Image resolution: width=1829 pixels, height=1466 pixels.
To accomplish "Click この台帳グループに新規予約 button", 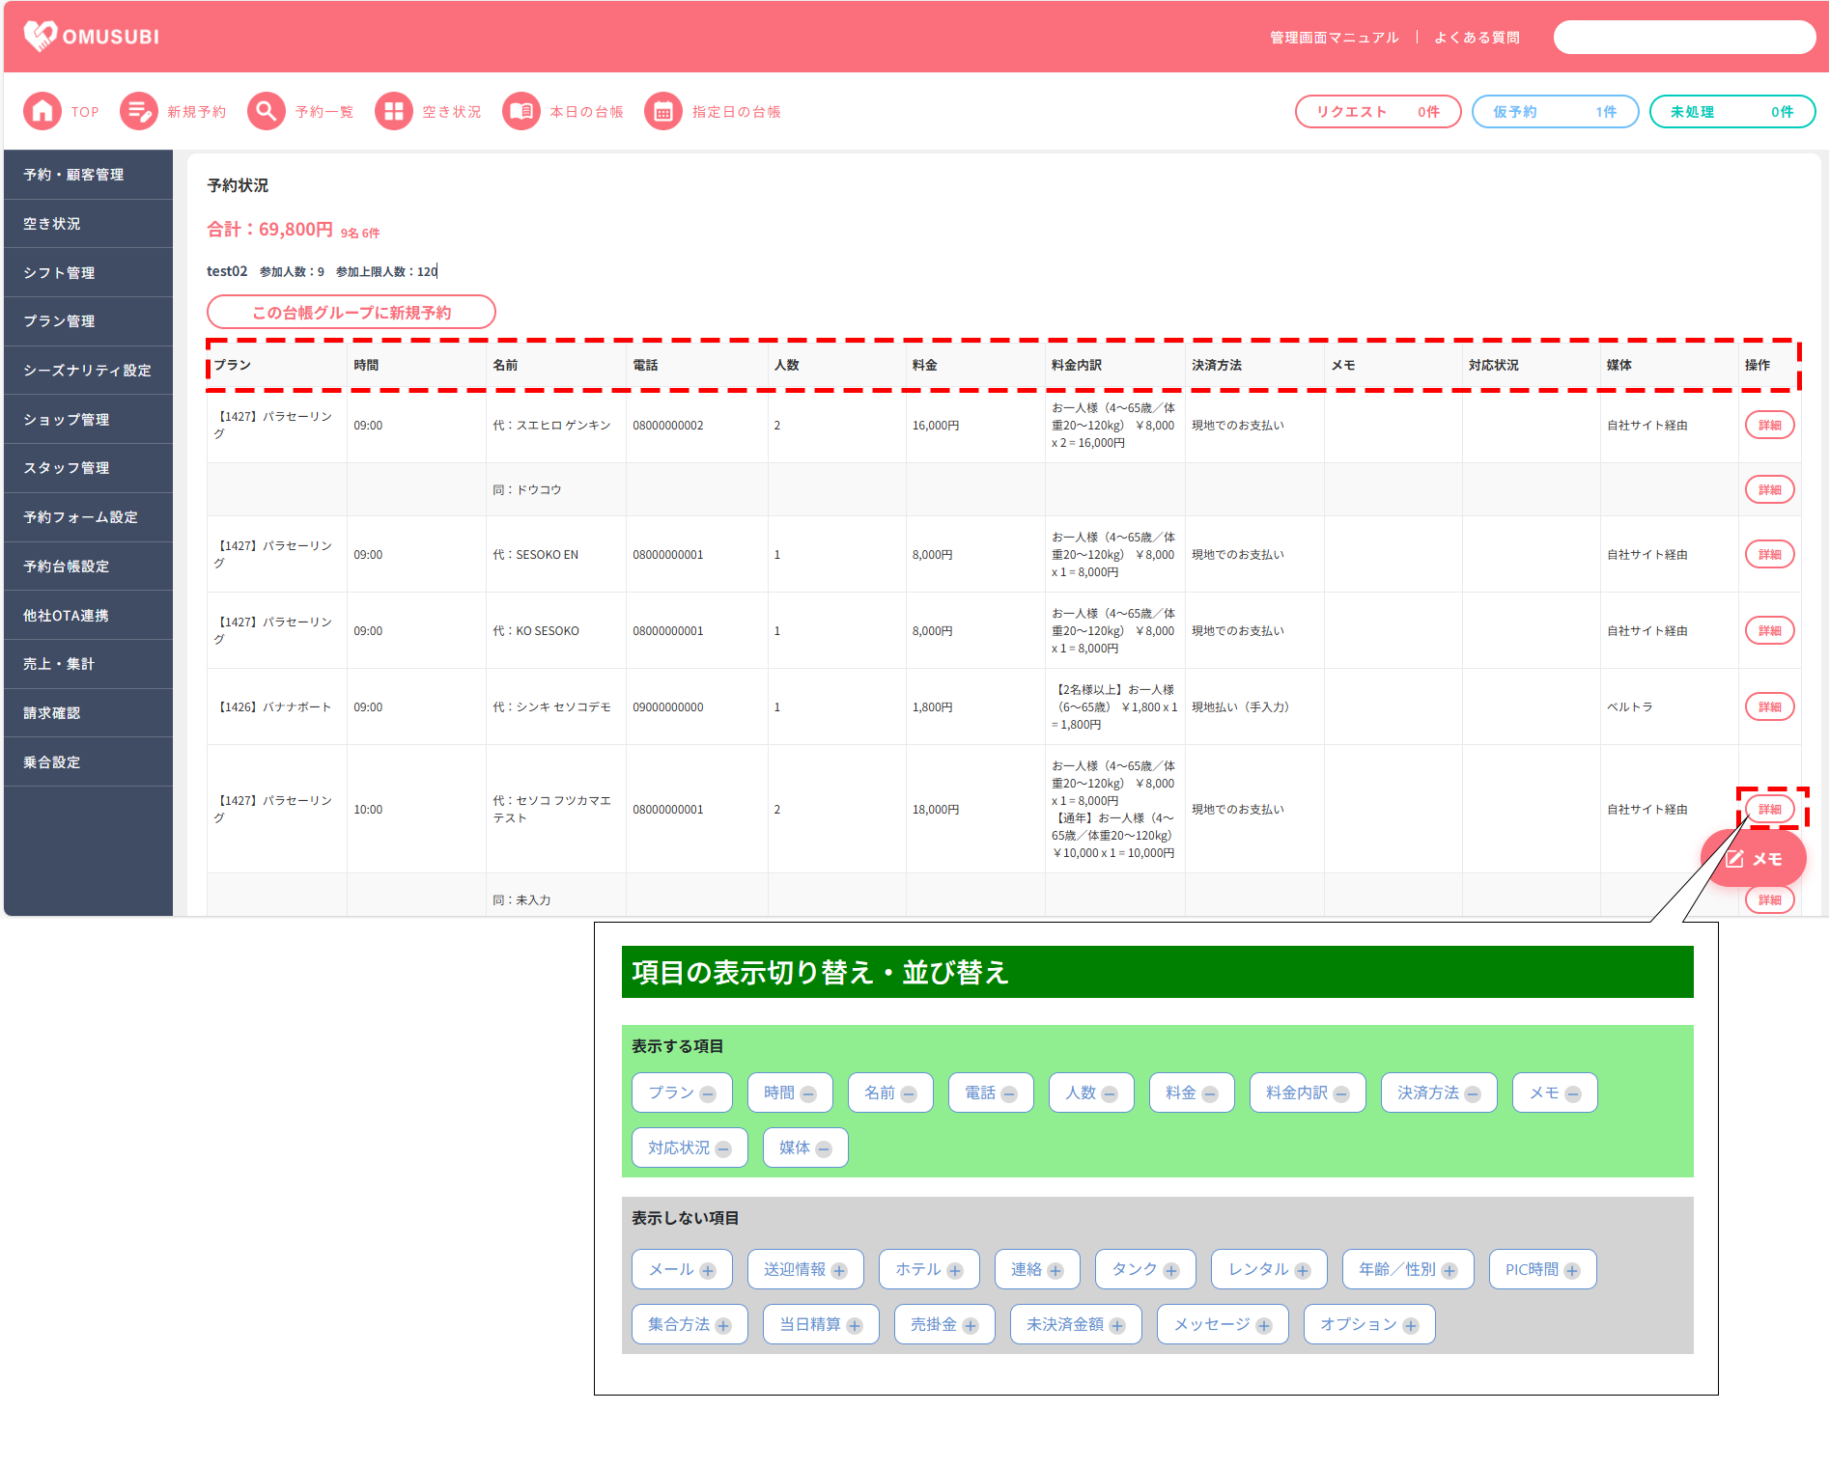I will click(x=351, y=313).
